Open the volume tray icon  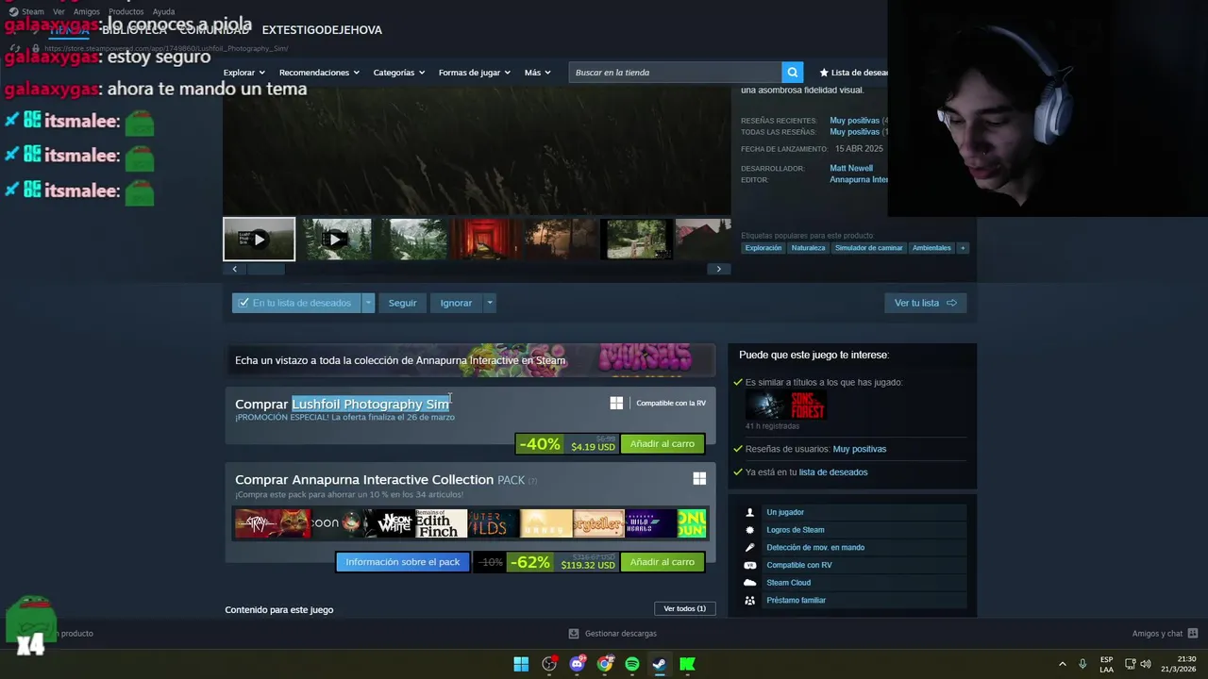pyautogui.click(x=1146, y=664)
